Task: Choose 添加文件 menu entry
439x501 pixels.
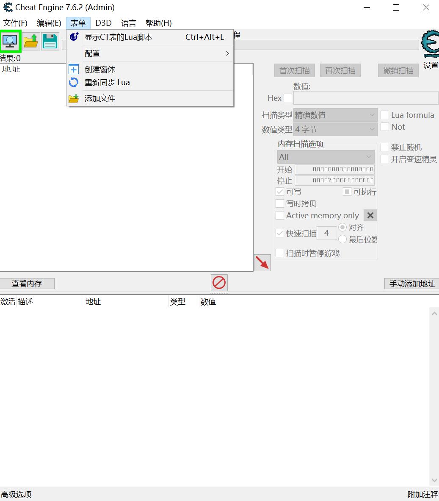Action: click(x=150, y=98)
